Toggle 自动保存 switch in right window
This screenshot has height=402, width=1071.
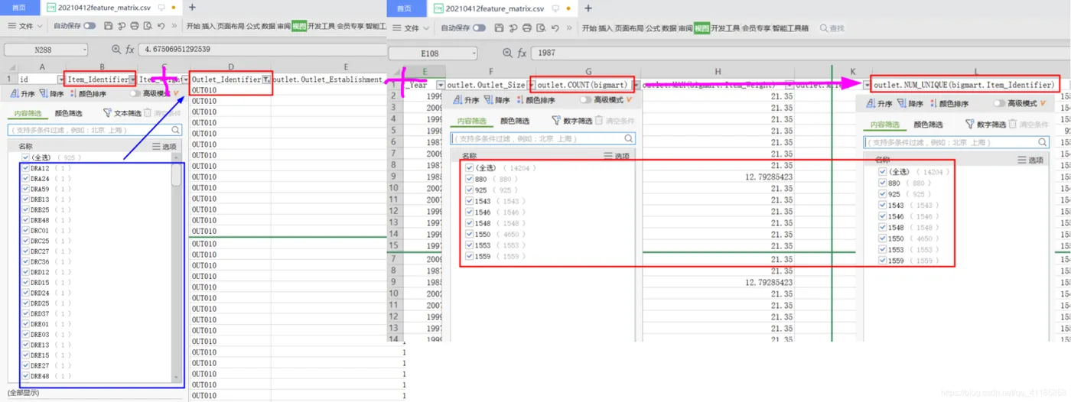[x=479, y=28]
